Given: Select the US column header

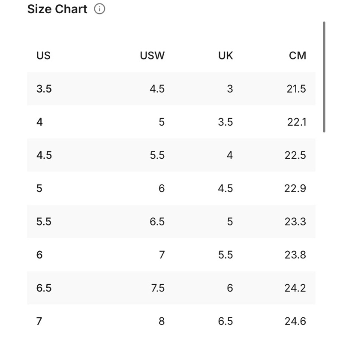Looking at the screenshot, I should [x=43, y=56].
